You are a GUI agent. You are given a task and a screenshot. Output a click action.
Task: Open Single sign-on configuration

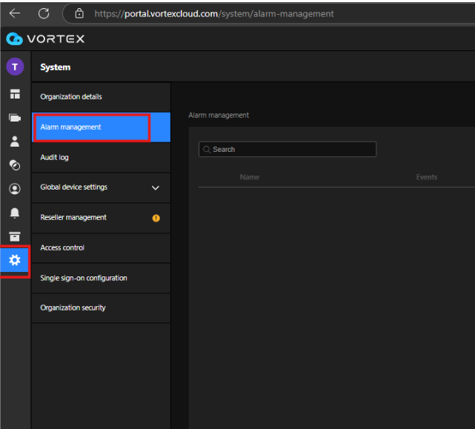84,279
